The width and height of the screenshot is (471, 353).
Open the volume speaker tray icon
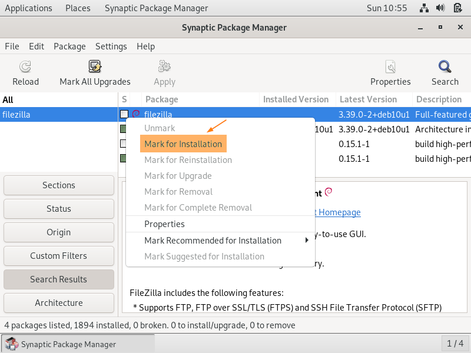pos(440,8)
